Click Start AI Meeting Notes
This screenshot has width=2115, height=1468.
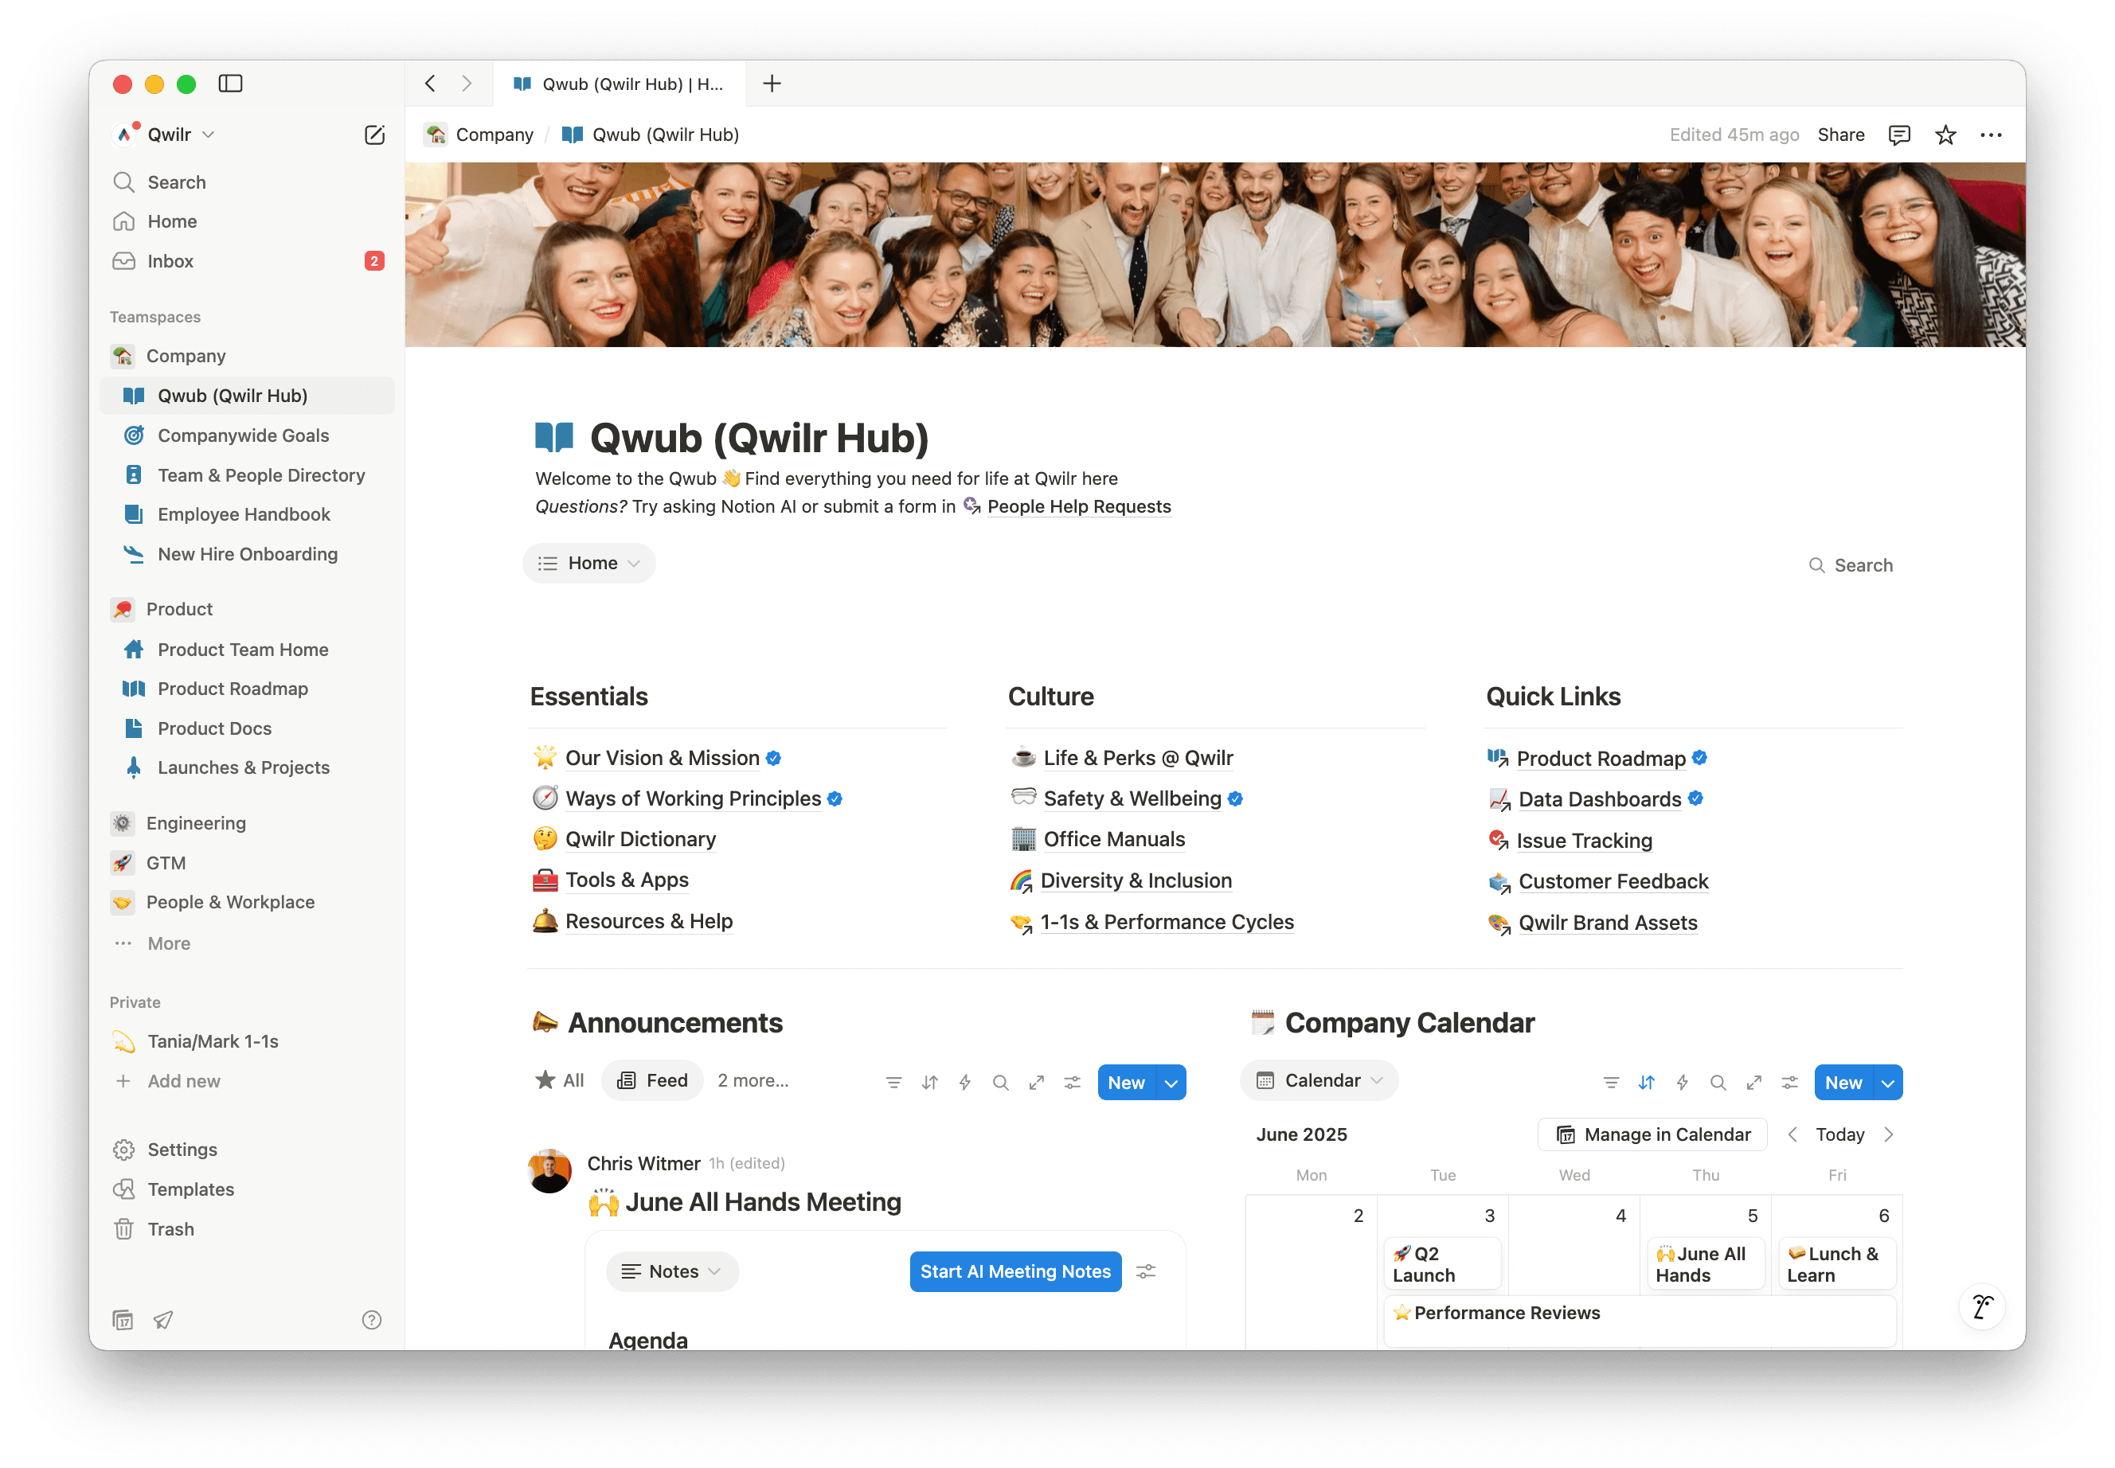[x=1014, y=1271]
